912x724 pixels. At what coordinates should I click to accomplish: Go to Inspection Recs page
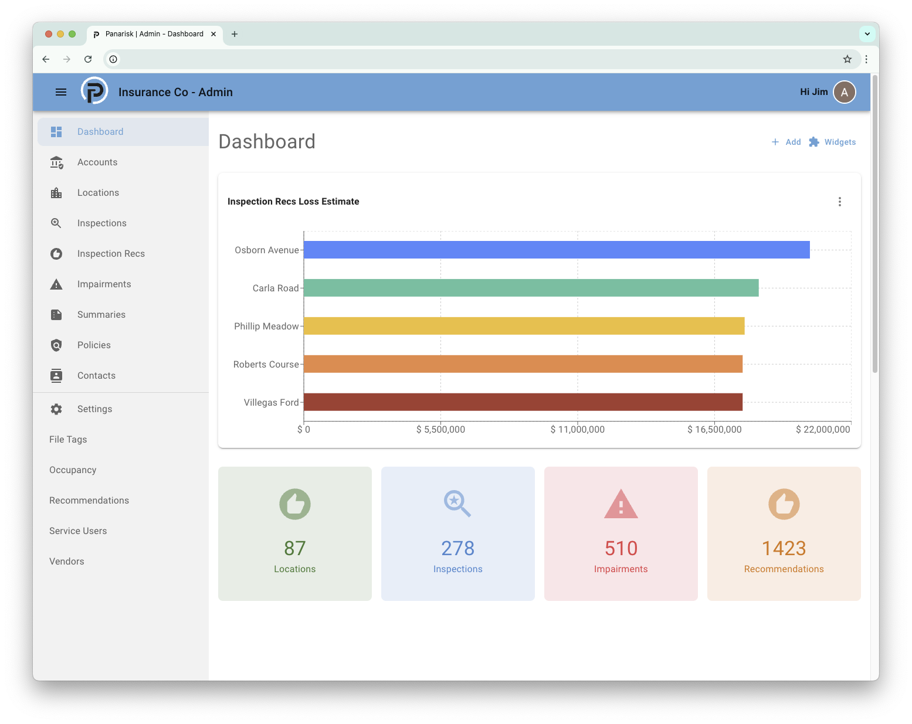tap(123, 254)
